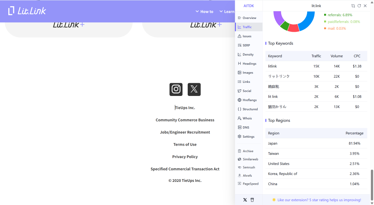Open the Structured data section
This screenshot has width=374, height=205.
pos(249,109)
